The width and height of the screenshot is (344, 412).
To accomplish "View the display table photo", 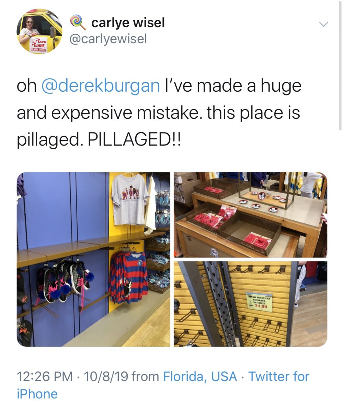I will (250, 215).
